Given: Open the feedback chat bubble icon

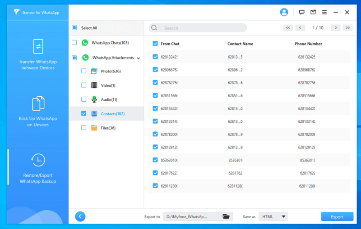Looking at the screenshot, I should [x=301, y=12].
